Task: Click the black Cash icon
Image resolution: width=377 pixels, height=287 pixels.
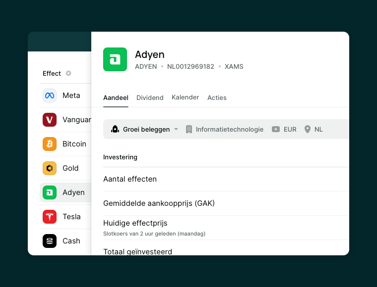Action: coord(50,241)
